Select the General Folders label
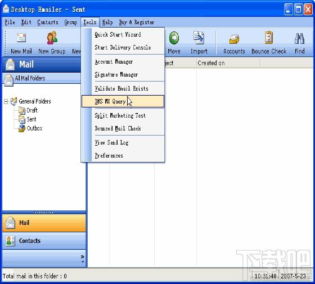 35,101
